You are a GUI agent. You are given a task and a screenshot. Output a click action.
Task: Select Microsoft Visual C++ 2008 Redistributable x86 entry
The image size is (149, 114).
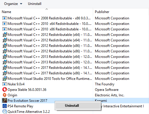49,18
